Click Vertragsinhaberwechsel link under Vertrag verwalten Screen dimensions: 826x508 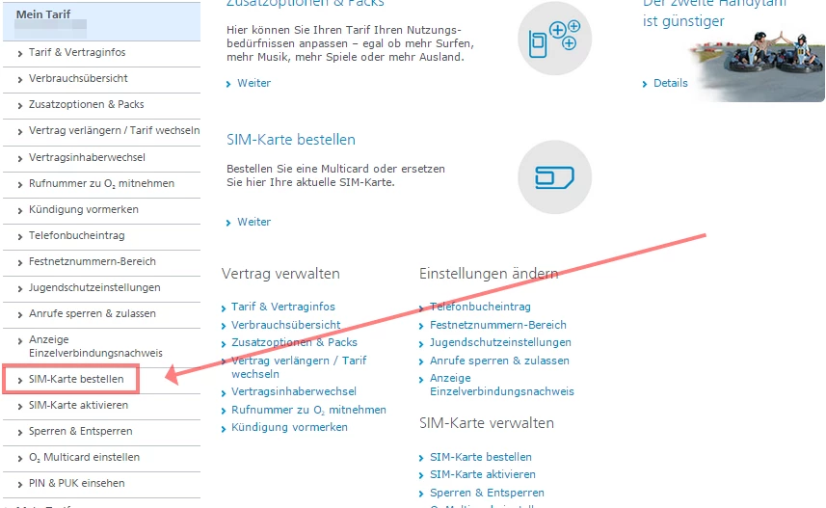294,391
